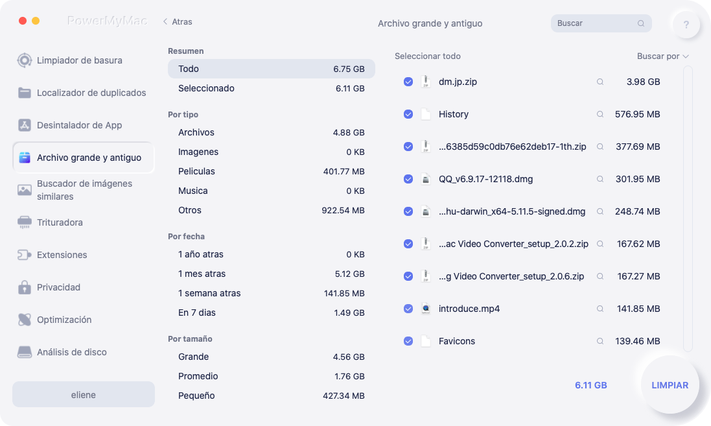Filter by 1 año atras
The image size is (711, 426).
(x=271, y=255)
